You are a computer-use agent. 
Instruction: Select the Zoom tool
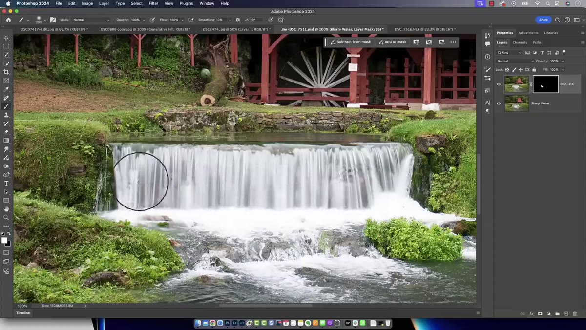tap(6, 217)
